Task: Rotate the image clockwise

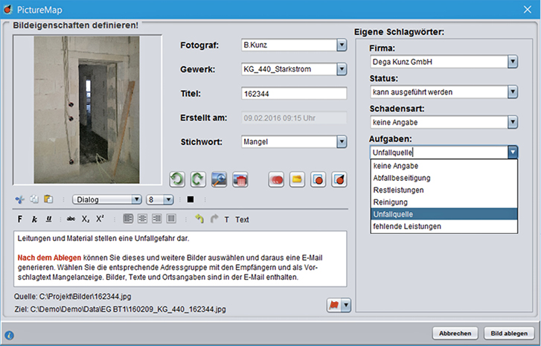Action: 198,179
